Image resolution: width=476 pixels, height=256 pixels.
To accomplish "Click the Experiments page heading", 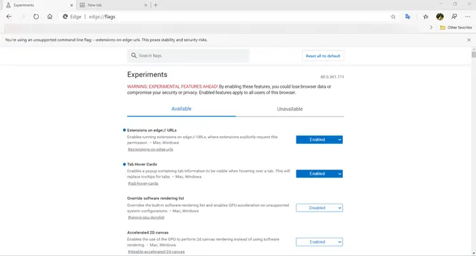I will pos(148,74).
